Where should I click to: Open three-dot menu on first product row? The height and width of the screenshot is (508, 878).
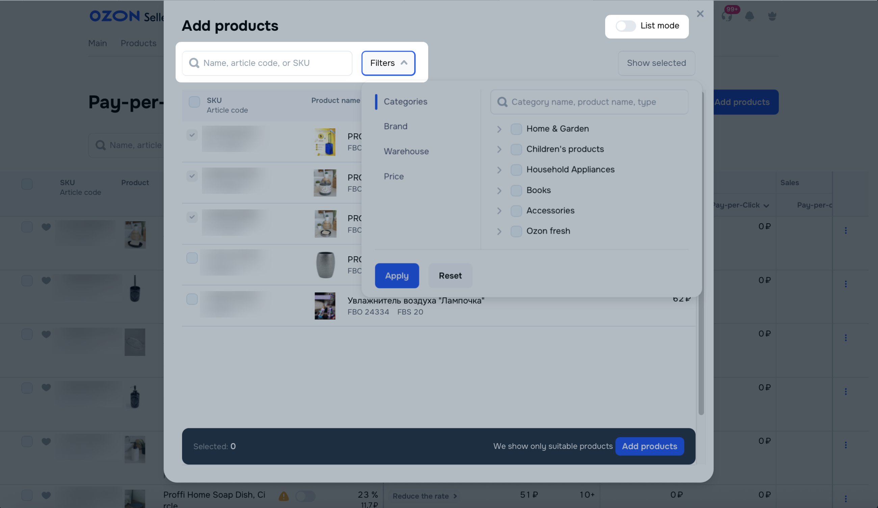(845, 230)
